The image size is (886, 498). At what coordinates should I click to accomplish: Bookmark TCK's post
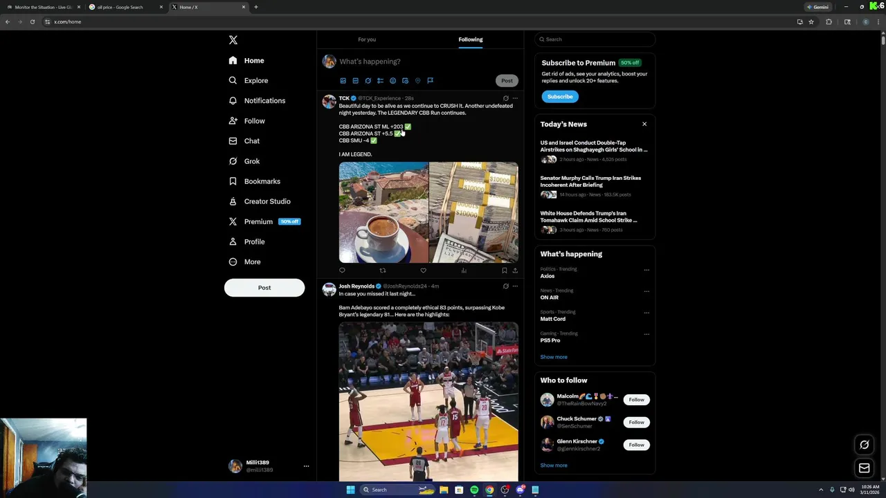(x=504, y=270)
